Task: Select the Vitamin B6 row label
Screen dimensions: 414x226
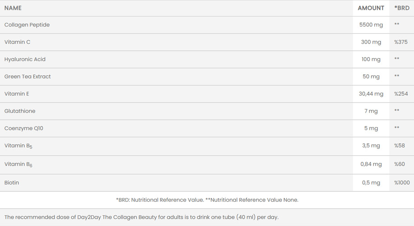Action: click(x=18, y=164)
